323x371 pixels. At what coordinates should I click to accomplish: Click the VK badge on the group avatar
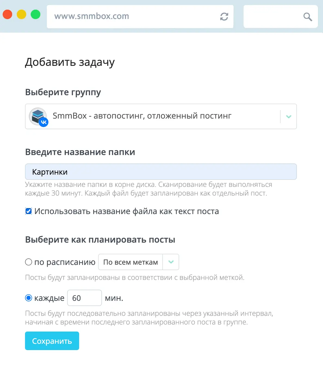point(44,122)
